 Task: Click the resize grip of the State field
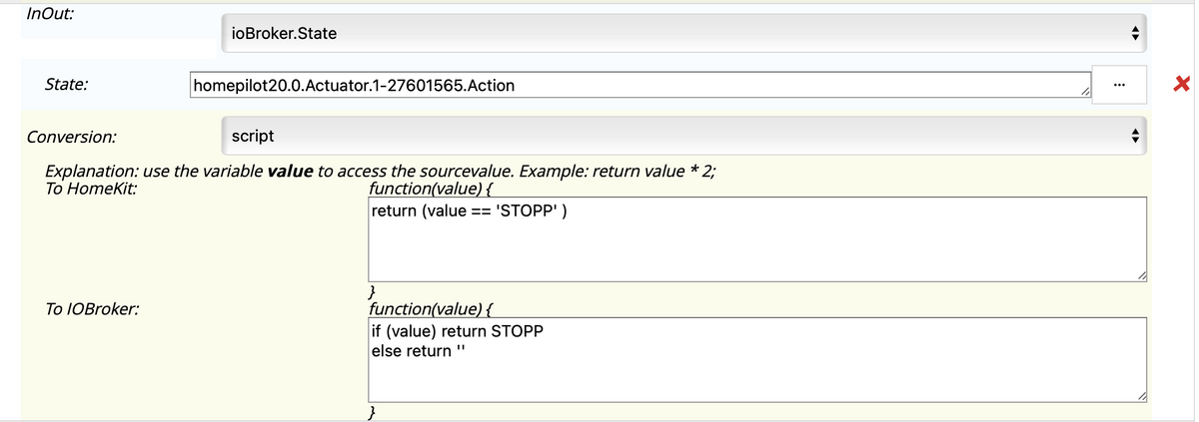point(1084,93)
